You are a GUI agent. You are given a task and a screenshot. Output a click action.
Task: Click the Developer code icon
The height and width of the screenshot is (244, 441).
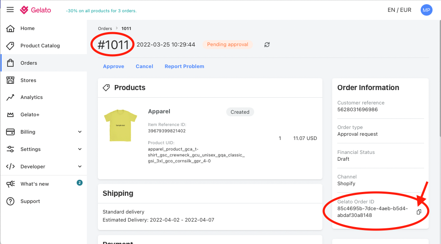coord(11,167)
